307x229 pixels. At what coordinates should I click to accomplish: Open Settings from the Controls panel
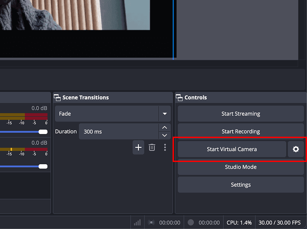pos(240,185)
